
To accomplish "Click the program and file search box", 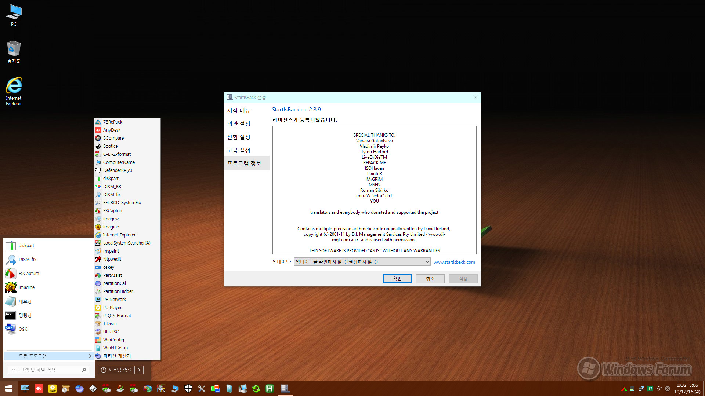I will pos(48,370).
